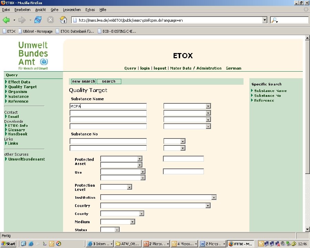
Task: Open the Hilfe menu
Action: [103, 10]
